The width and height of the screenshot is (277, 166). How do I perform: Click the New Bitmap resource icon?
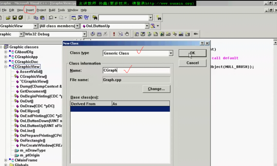click(162, 34)
